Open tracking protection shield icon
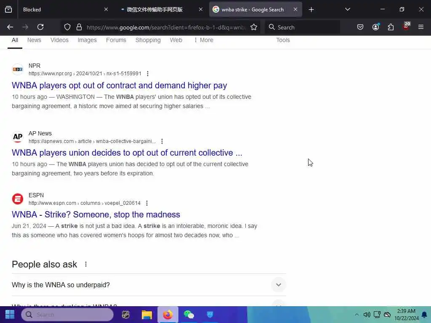Image resolution: width=431 pixels, height=323 pixels. coord(67,27)
